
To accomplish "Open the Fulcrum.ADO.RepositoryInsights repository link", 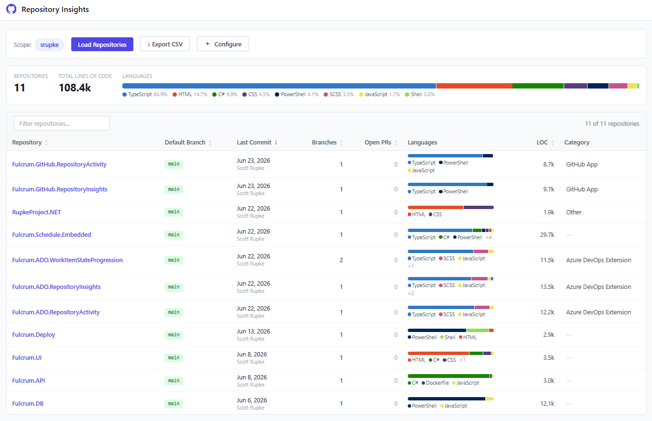I will point(56,287).
